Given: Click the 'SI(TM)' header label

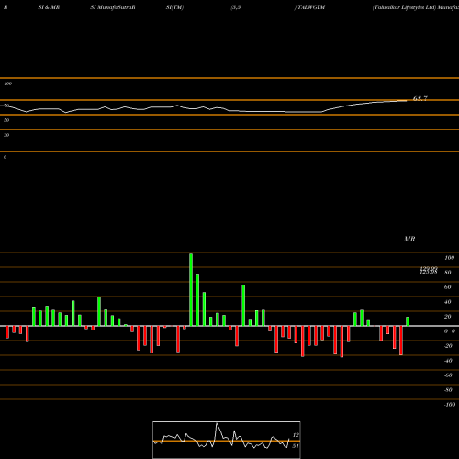Looking at the screenshot, I should pos(174,7).
